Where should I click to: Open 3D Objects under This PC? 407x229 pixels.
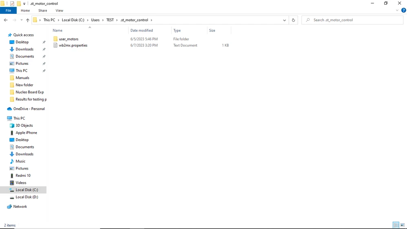coord(24,126)
